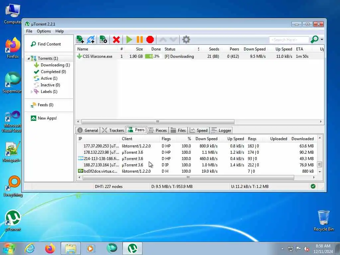Switch to the Peers tab
This screenshot has width=340, height=255.
(136, 130)
